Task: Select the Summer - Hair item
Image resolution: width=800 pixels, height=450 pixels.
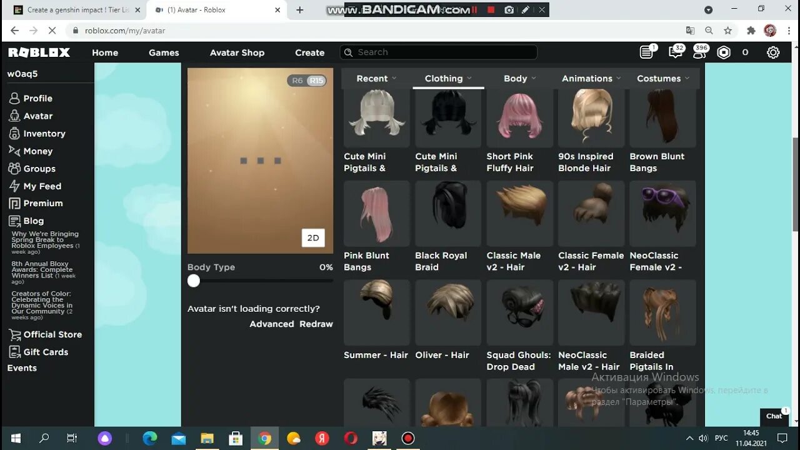Action: click(377, 321)
